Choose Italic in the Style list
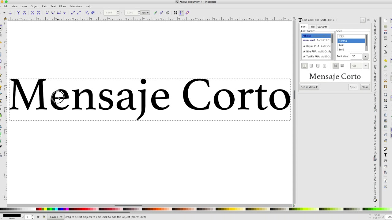This screenshot has width=392, height=220. pyautogui.click(x=351, y=45)
